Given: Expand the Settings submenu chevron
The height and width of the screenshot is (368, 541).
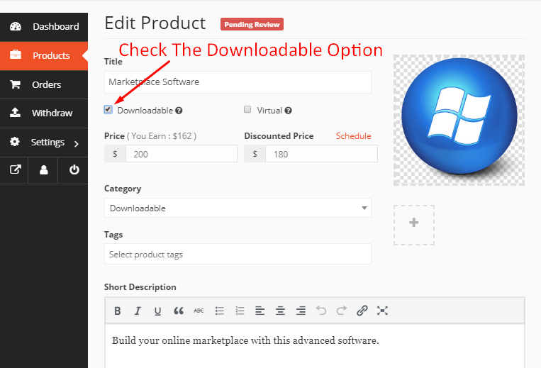Looking at the screenshot, I should click(x=77, y=144).
